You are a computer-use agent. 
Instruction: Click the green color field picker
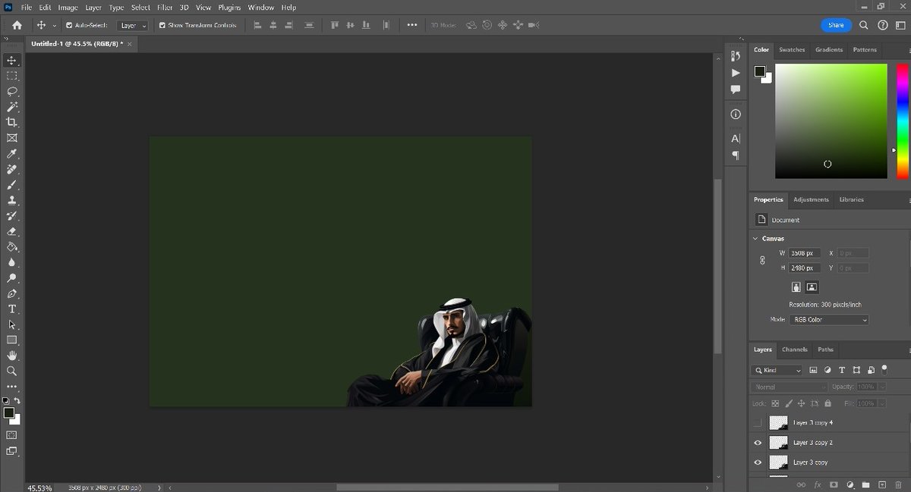tap(831, 121)
